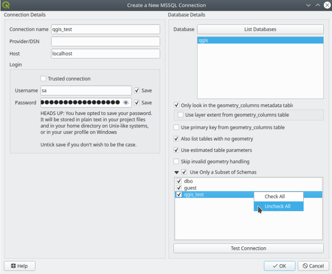The width and height of the screenshot is (332, 274).
Task: Enable Skip invalid geometry handling
Action: (176, 161)
